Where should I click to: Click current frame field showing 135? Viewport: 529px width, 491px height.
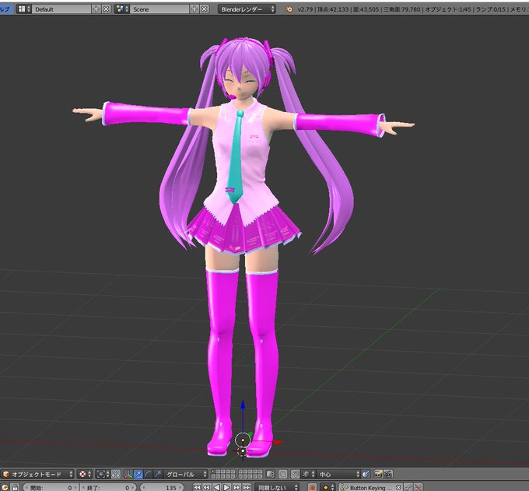point(161,488)
